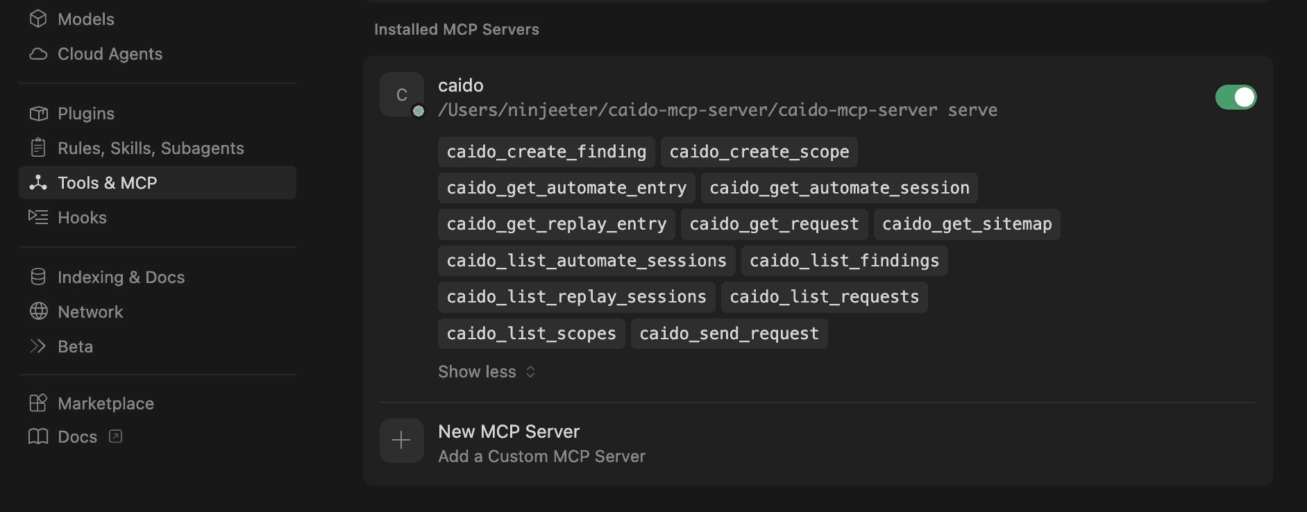Switch to the Tools & MCP section
The height and width of the screenshot is (512, 1307).
108,182
